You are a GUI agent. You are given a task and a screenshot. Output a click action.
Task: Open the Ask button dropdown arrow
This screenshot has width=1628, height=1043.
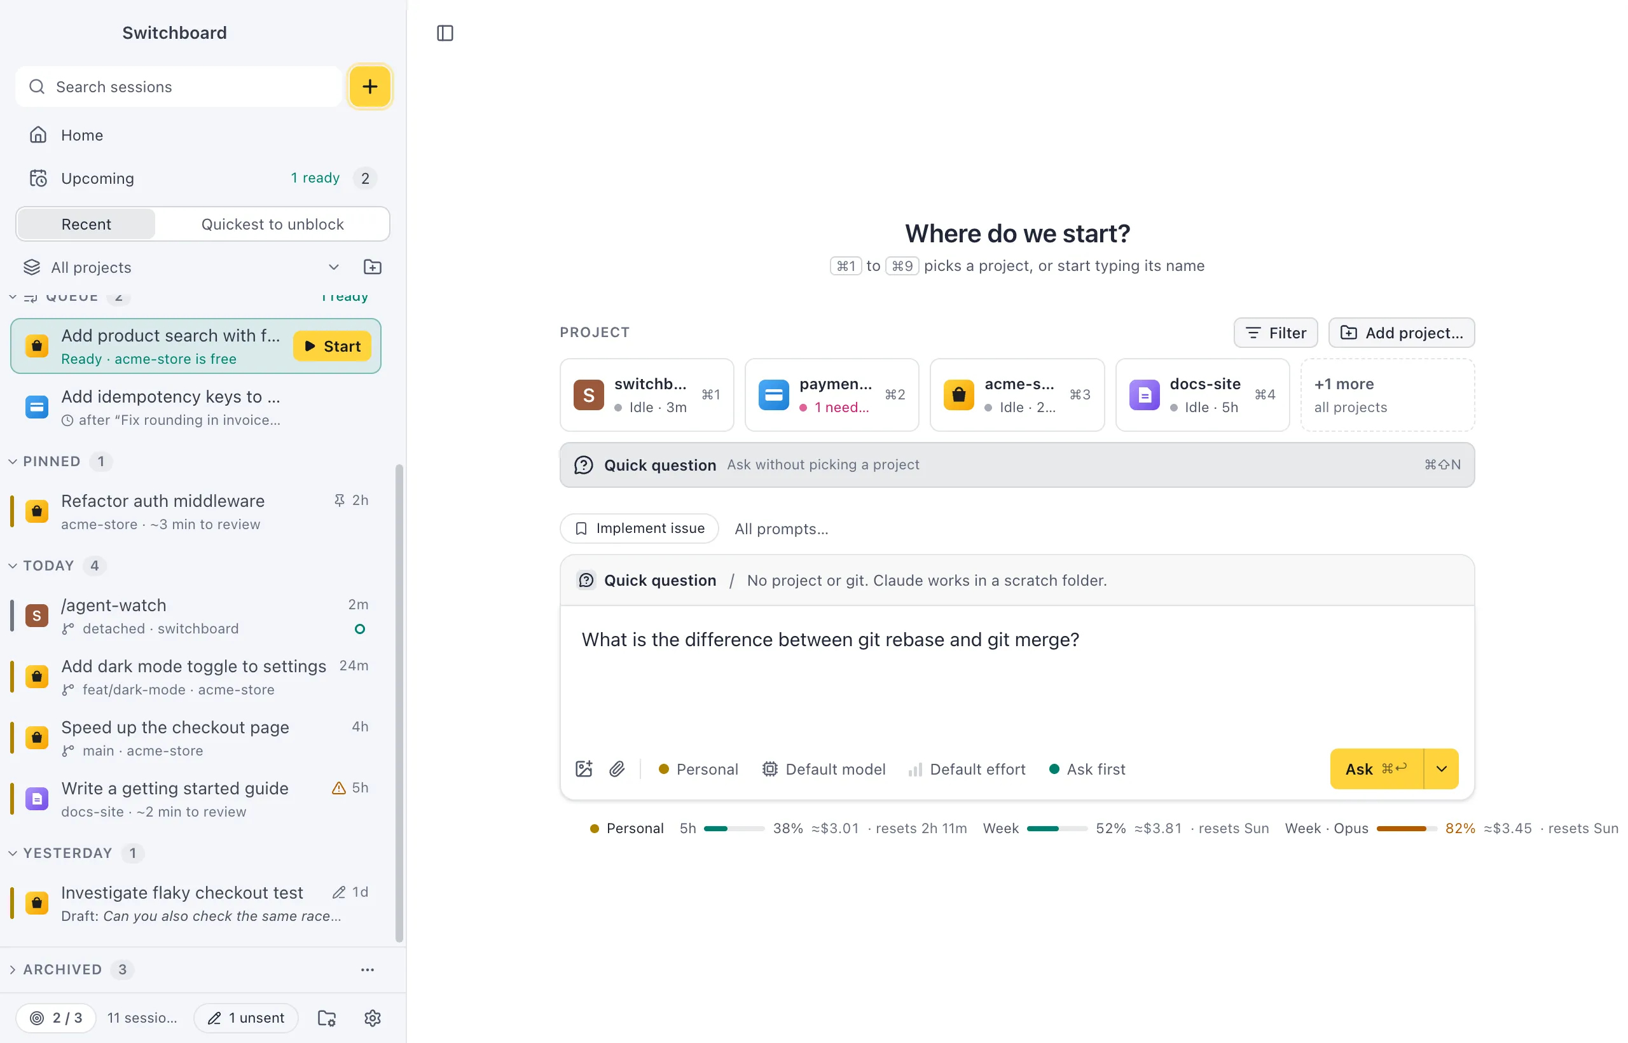click(1442, 769)
